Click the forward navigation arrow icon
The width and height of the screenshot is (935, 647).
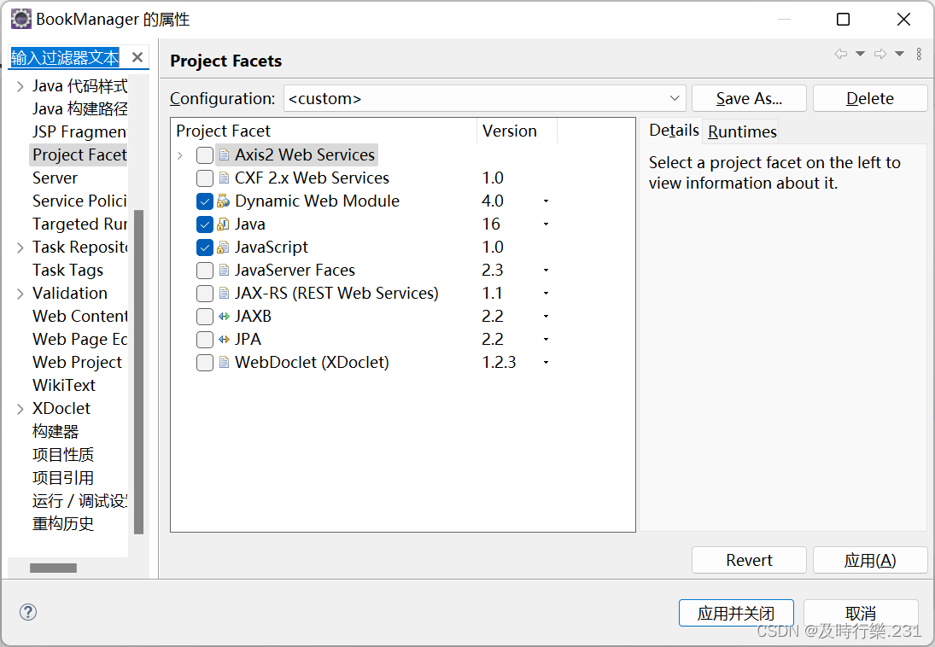pos(880,54)
